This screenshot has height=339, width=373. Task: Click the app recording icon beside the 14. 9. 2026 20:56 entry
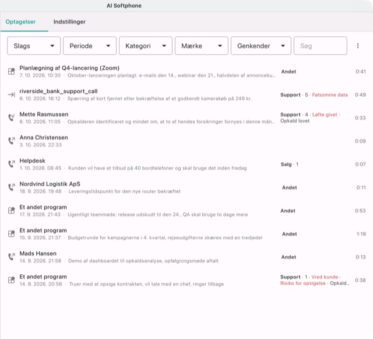point(12,280)
